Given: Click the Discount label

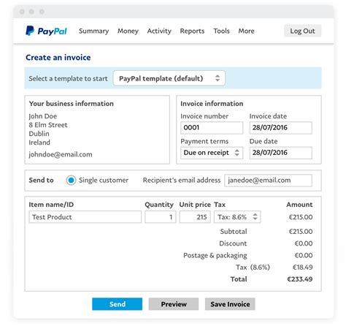Looking at the screenshot, I should (233, 243).
